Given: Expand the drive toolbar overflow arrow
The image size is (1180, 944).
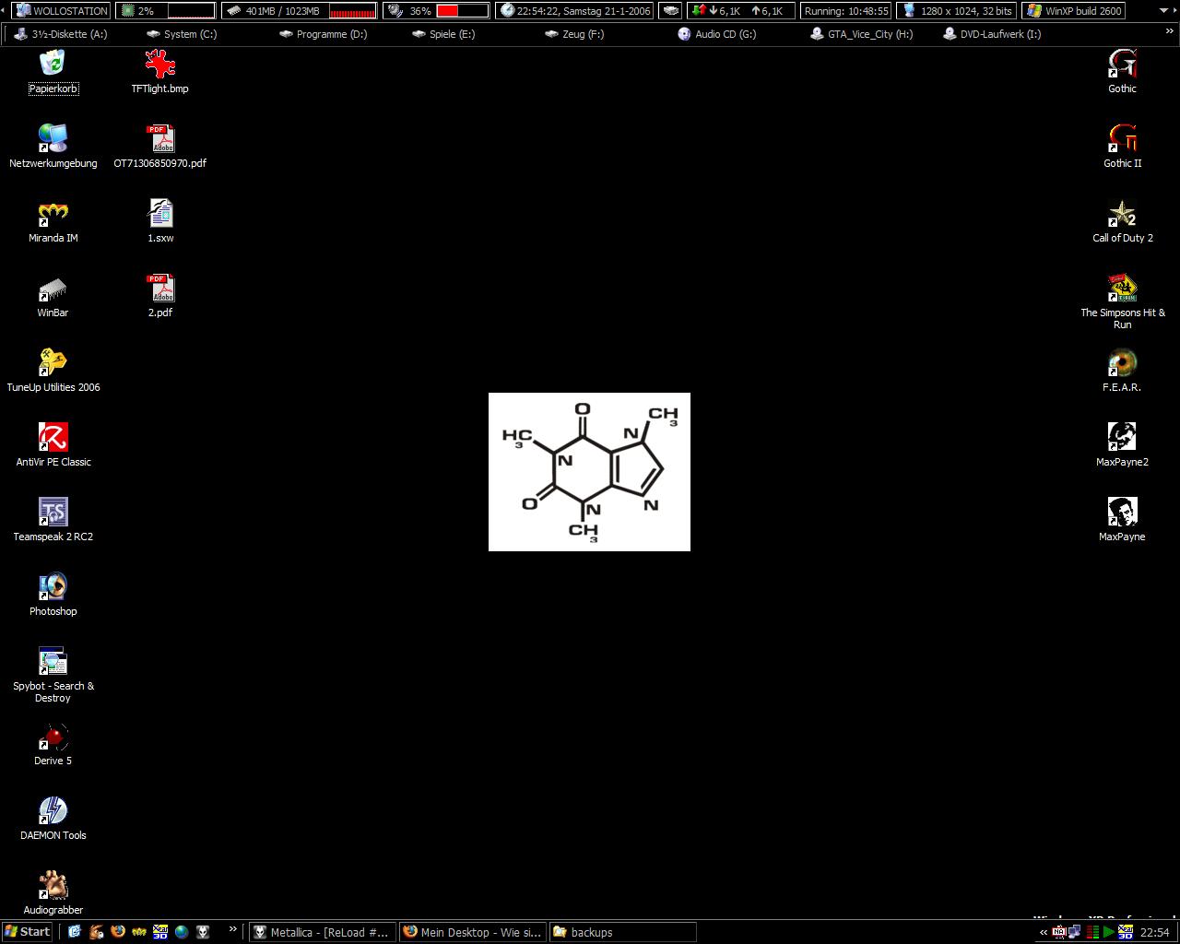Looking at the screenshot, I should (x=1170, y=32).
